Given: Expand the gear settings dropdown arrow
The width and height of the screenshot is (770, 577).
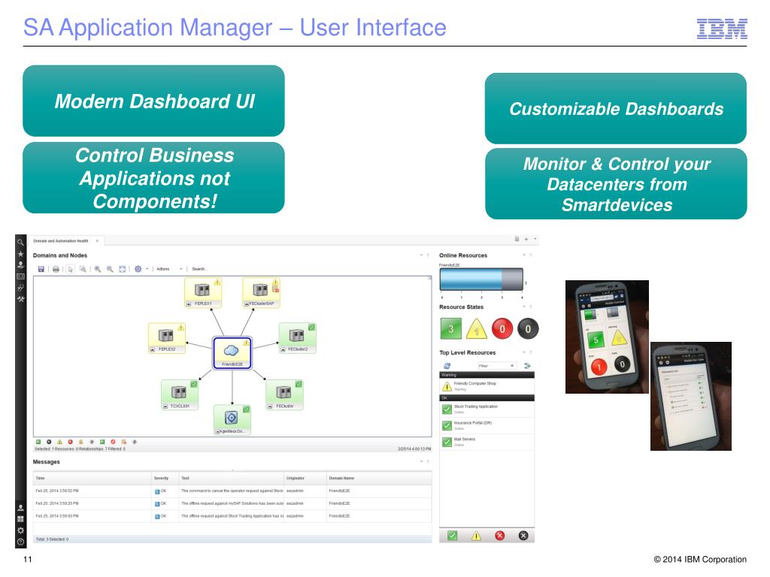Looking at the screenshot, I should 147,268.
